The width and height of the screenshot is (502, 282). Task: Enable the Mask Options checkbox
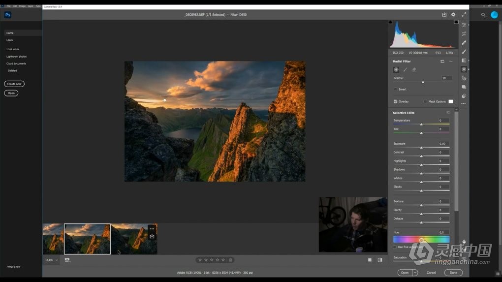425,101
